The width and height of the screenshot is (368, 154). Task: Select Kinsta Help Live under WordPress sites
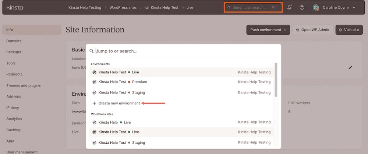coord(181,122)
